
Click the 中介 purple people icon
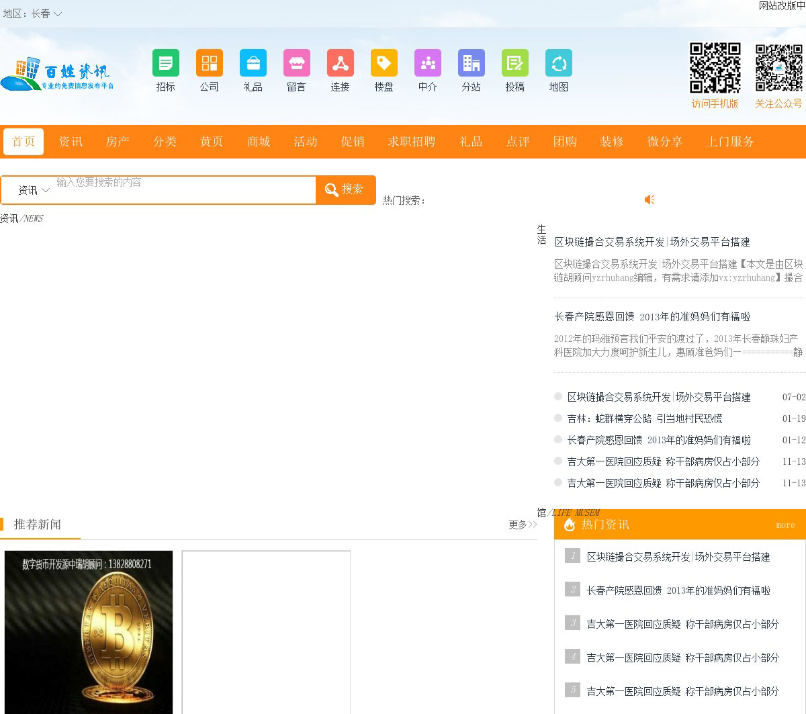[x=427, y=63]
